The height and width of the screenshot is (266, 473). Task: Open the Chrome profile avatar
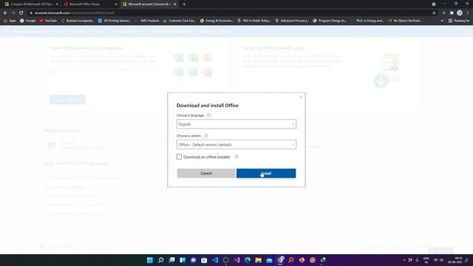pos(460,13)
